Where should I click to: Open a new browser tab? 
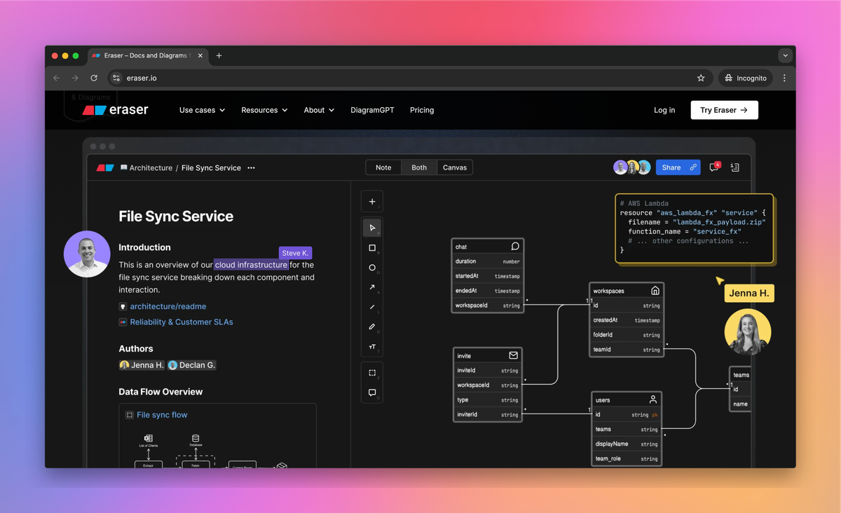pos(219,55)
